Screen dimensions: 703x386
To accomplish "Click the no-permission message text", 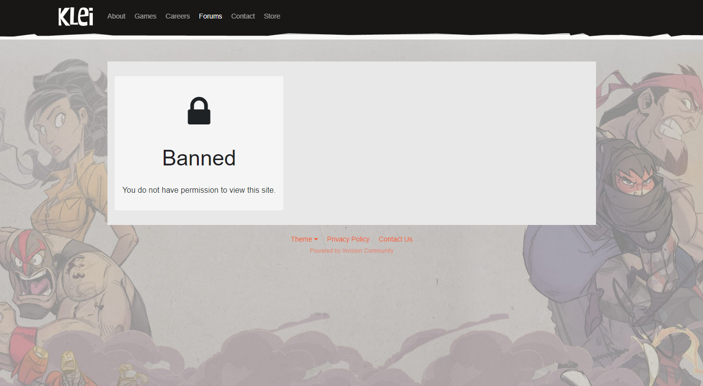I will 199,190.
